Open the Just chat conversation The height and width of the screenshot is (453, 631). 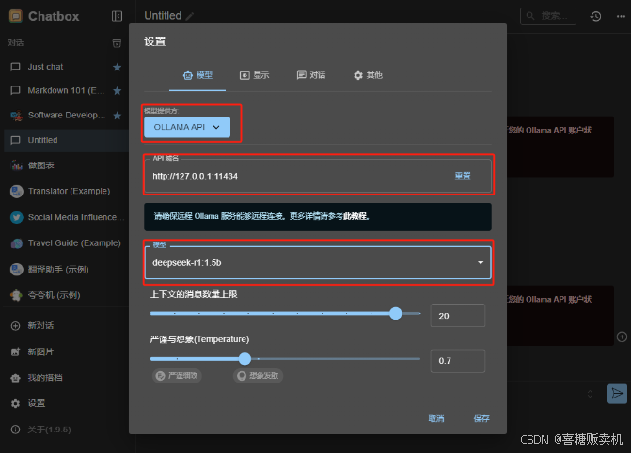[x=67, y=67]
